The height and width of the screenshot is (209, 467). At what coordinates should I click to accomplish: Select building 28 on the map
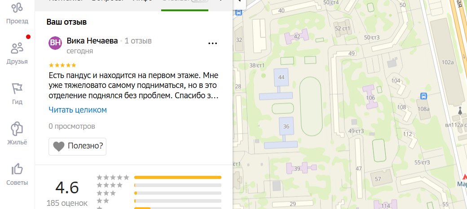(238, 87)
